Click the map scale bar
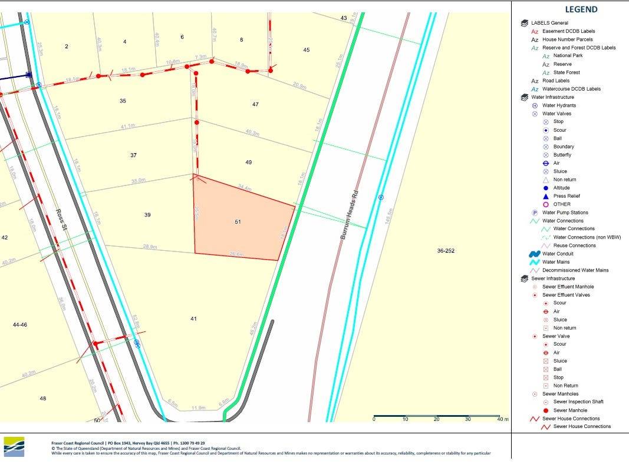 (437, 416)
